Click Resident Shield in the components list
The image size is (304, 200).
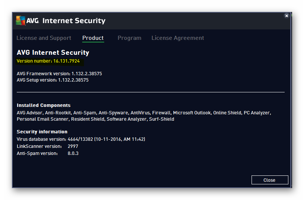[x=88, y=119]
